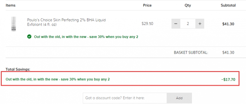
Task: Select the quantity field showing 2
Action: coord(188,24)
